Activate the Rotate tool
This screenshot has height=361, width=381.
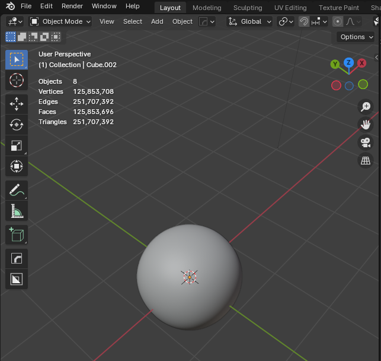pos(17,125)
